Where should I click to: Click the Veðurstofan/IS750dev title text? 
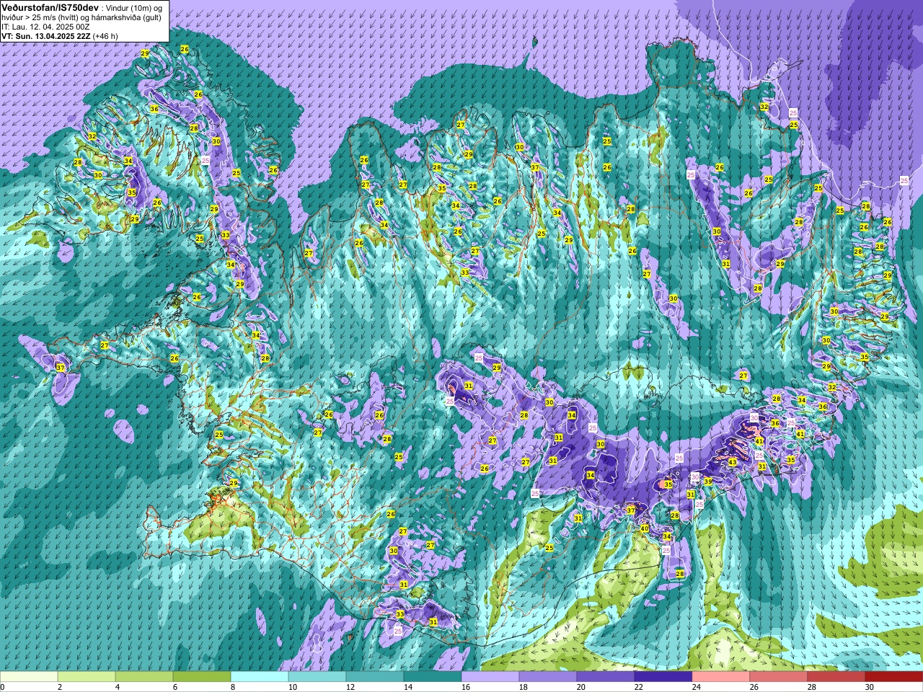coord(50,6)
